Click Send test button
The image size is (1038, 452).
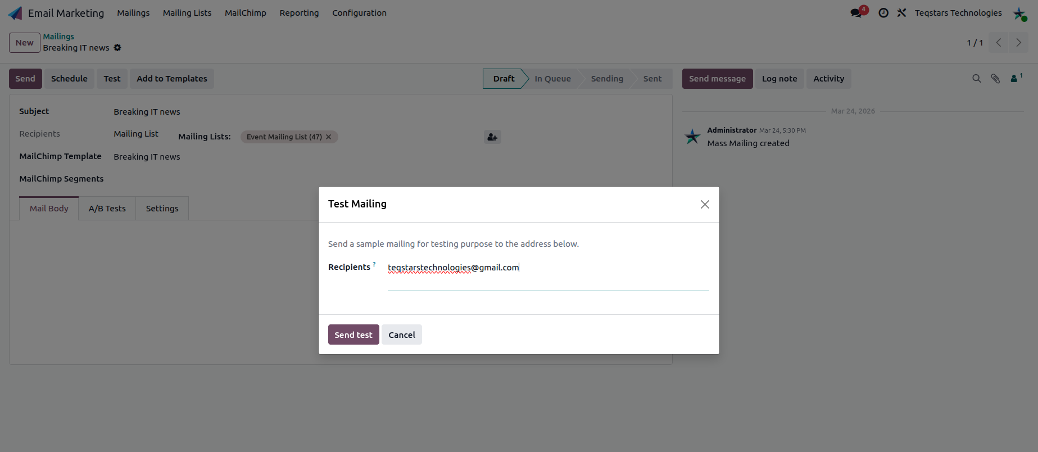(x=353, y=335)
